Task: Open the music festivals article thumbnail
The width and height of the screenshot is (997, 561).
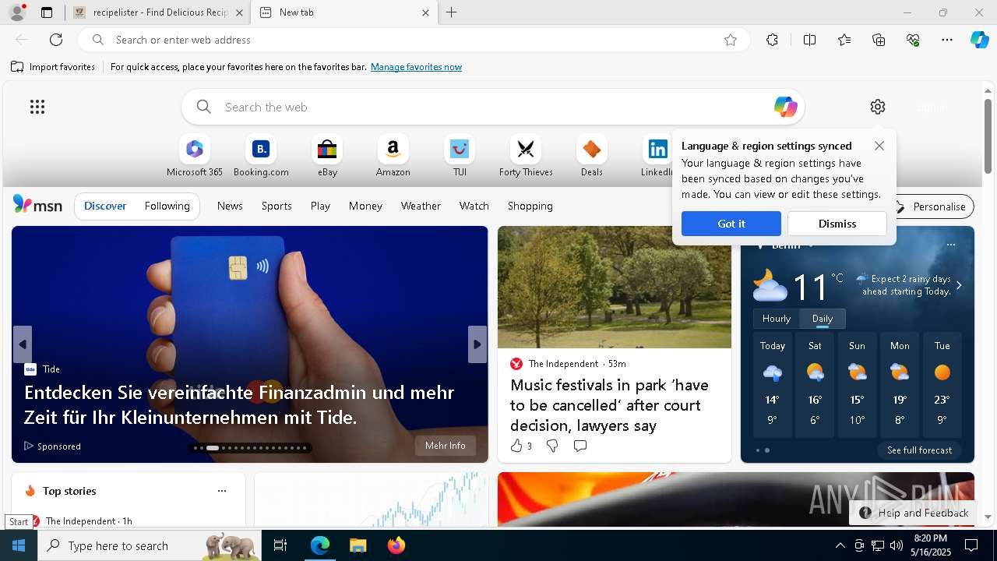Action: tap(615, 287)
